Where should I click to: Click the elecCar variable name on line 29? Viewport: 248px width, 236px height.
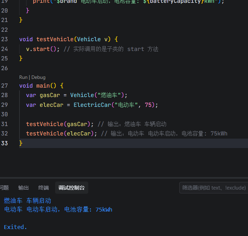coord(51,105)
